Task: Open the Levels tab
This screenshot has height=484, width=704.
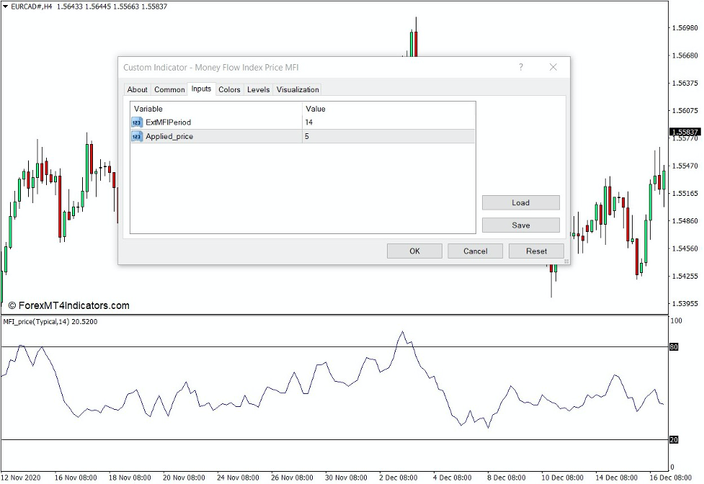Action: [258, 89]
